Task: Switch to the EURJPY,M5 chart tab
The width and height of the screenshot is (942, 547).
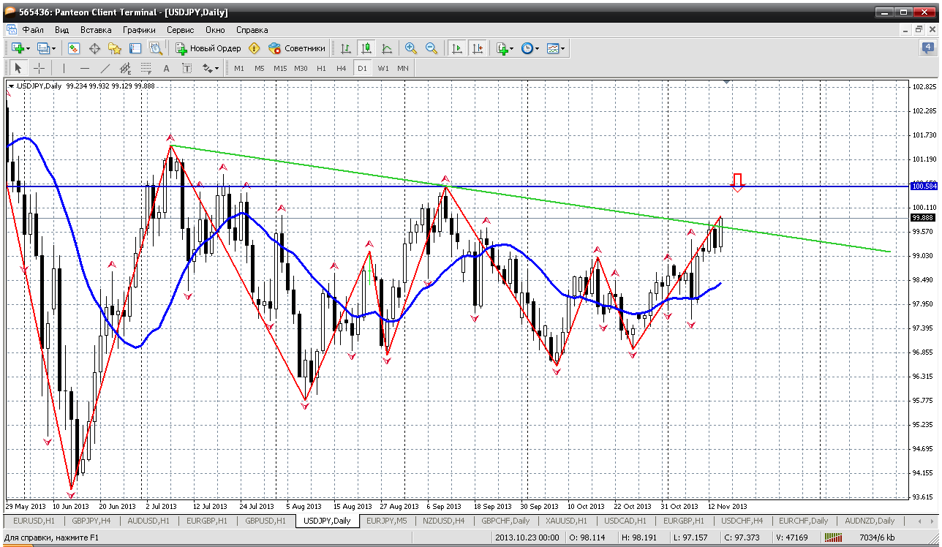Action: click(x=388, y=521)
